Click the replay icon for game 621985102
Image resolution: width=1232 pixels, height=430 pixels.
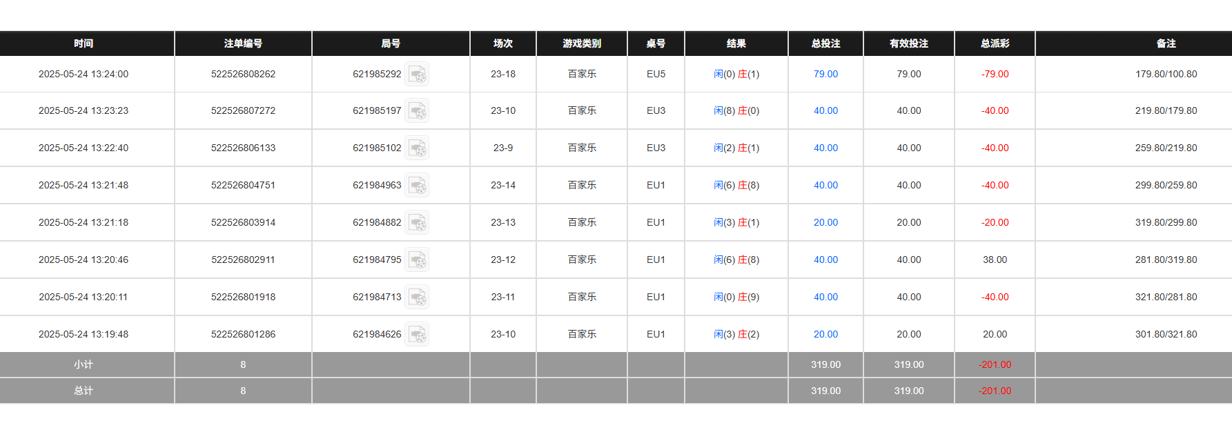coord(417,148)
